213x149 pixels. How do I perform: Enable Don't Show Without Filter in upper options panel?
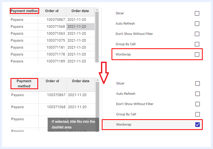tap(197, 34)
